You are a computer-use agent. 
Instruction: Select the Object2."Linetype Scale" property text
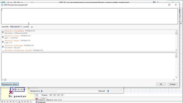coord(18,50)
